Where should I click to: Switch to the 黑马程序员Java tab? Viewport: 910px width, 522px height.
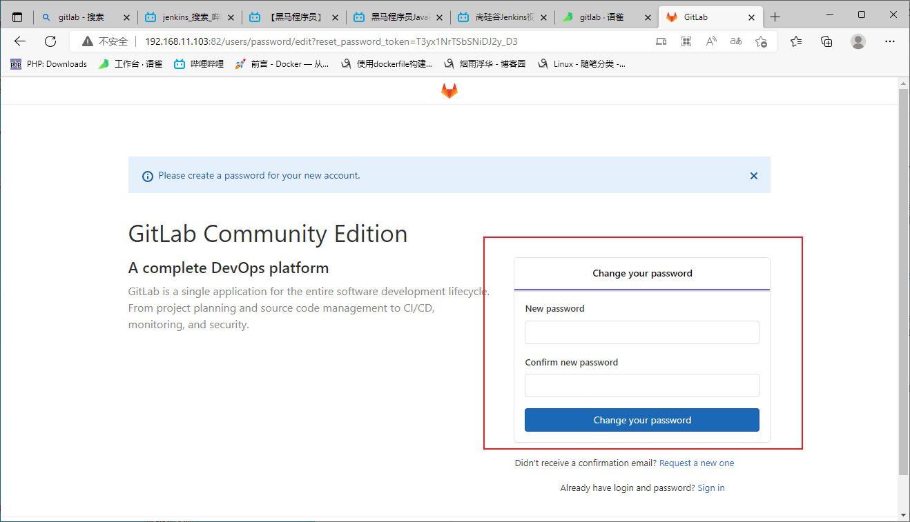coord(398,17)
